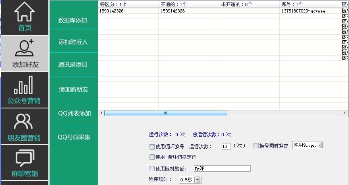The width and height of the screenshot is (349, 185).
Task: Open the 使用91vpn dropdown
Action: click(x=308, y=145)
